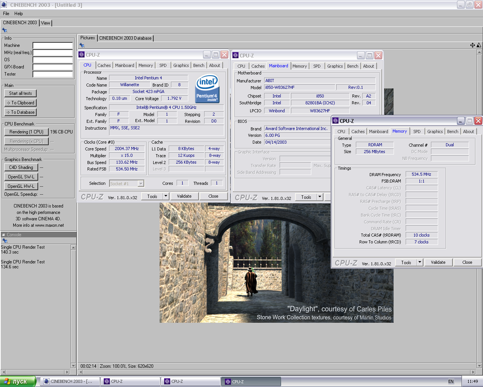
Task: Click Close button in the Memory window
Action: click(467, 262)
